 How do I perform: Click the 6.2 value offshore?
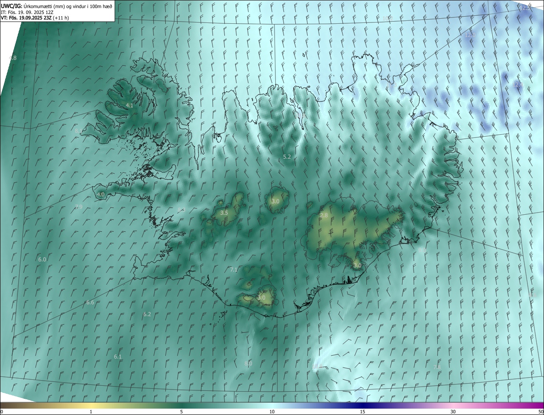coord(147,314)
